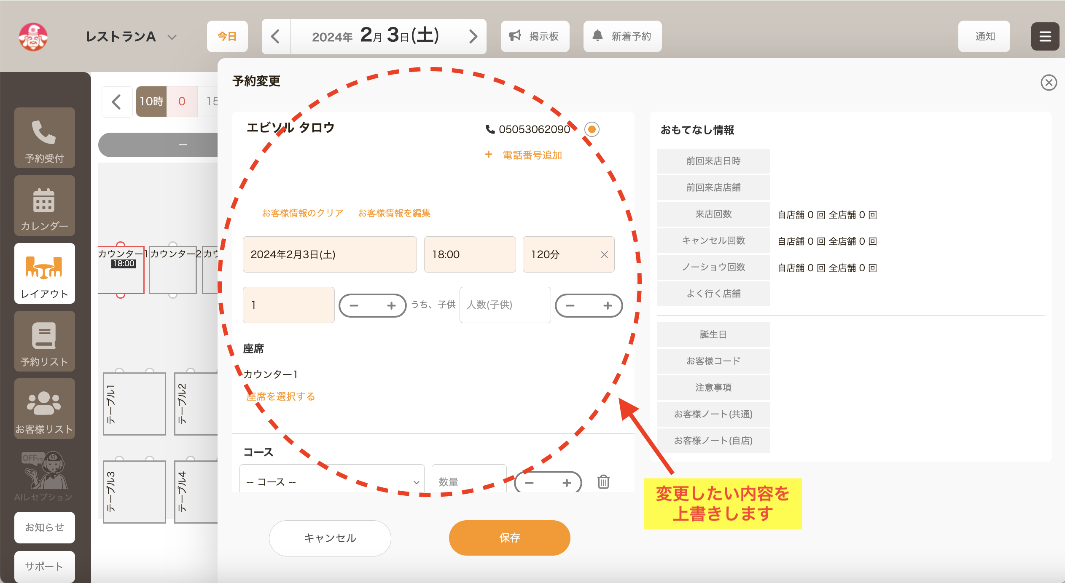The image size is (1065, 583).
Task: Select テーブル3 in layout
Action: tap(134, 492)
